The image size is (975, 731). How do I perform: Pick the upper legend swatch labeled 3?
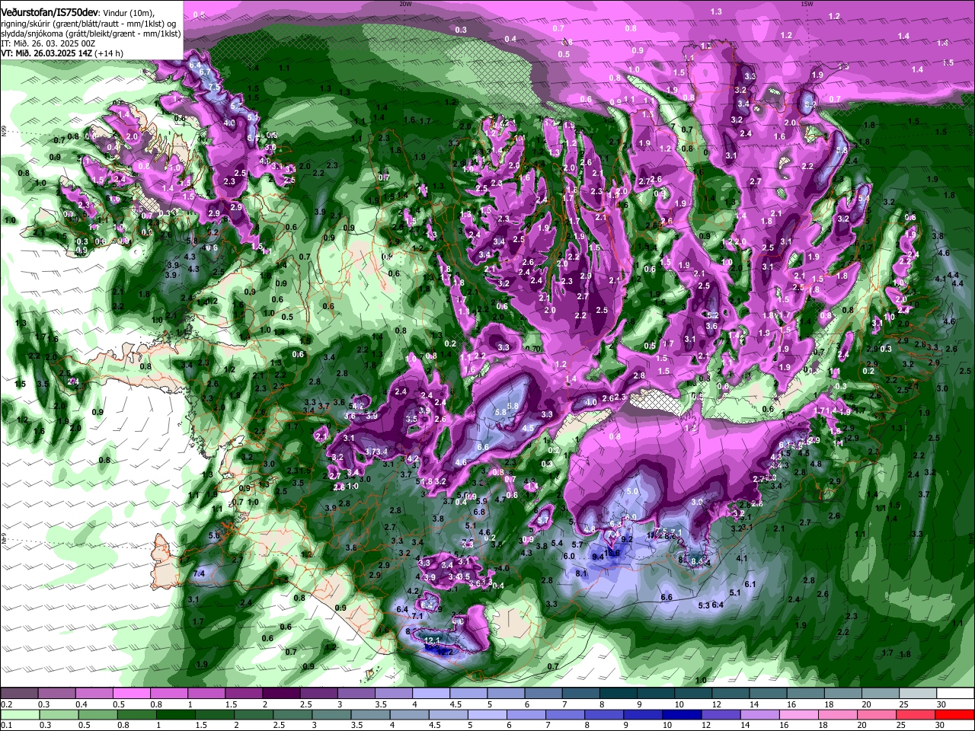click(356, 693)
